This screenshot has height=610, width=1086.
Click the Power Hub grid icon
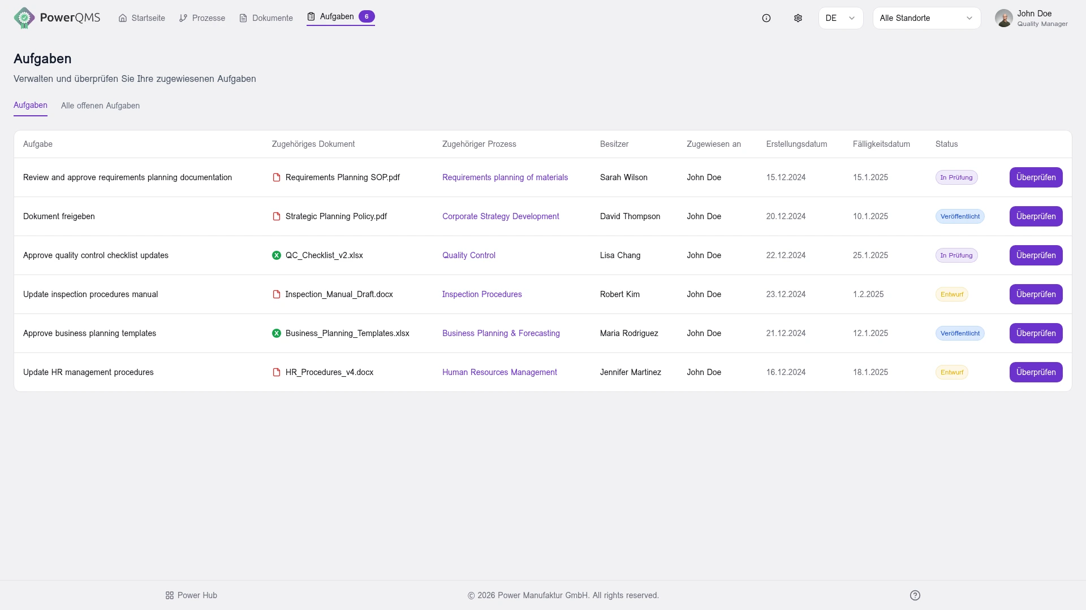coord(169,595)
